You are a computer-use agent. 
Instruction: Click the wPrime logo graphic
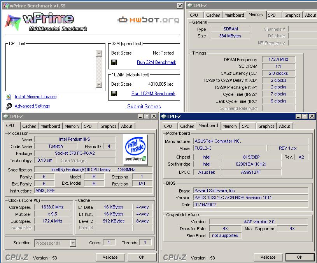46,22
